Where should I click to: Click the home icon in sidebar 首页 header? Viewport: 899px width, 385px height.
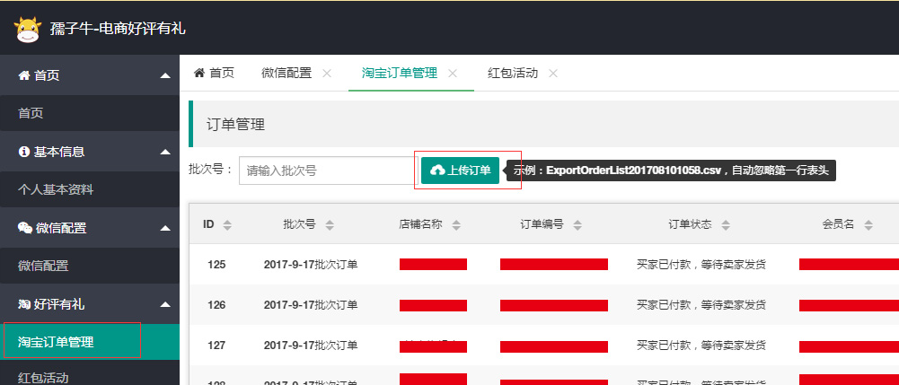click(x=23, y=75)
